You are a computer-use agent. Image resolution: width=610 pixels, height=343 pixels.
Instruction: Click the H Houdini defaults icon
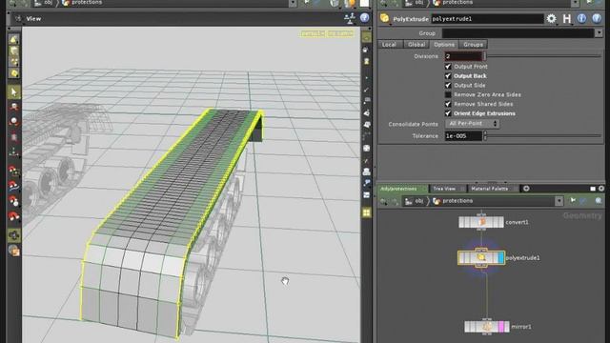(x=567, y=18)
